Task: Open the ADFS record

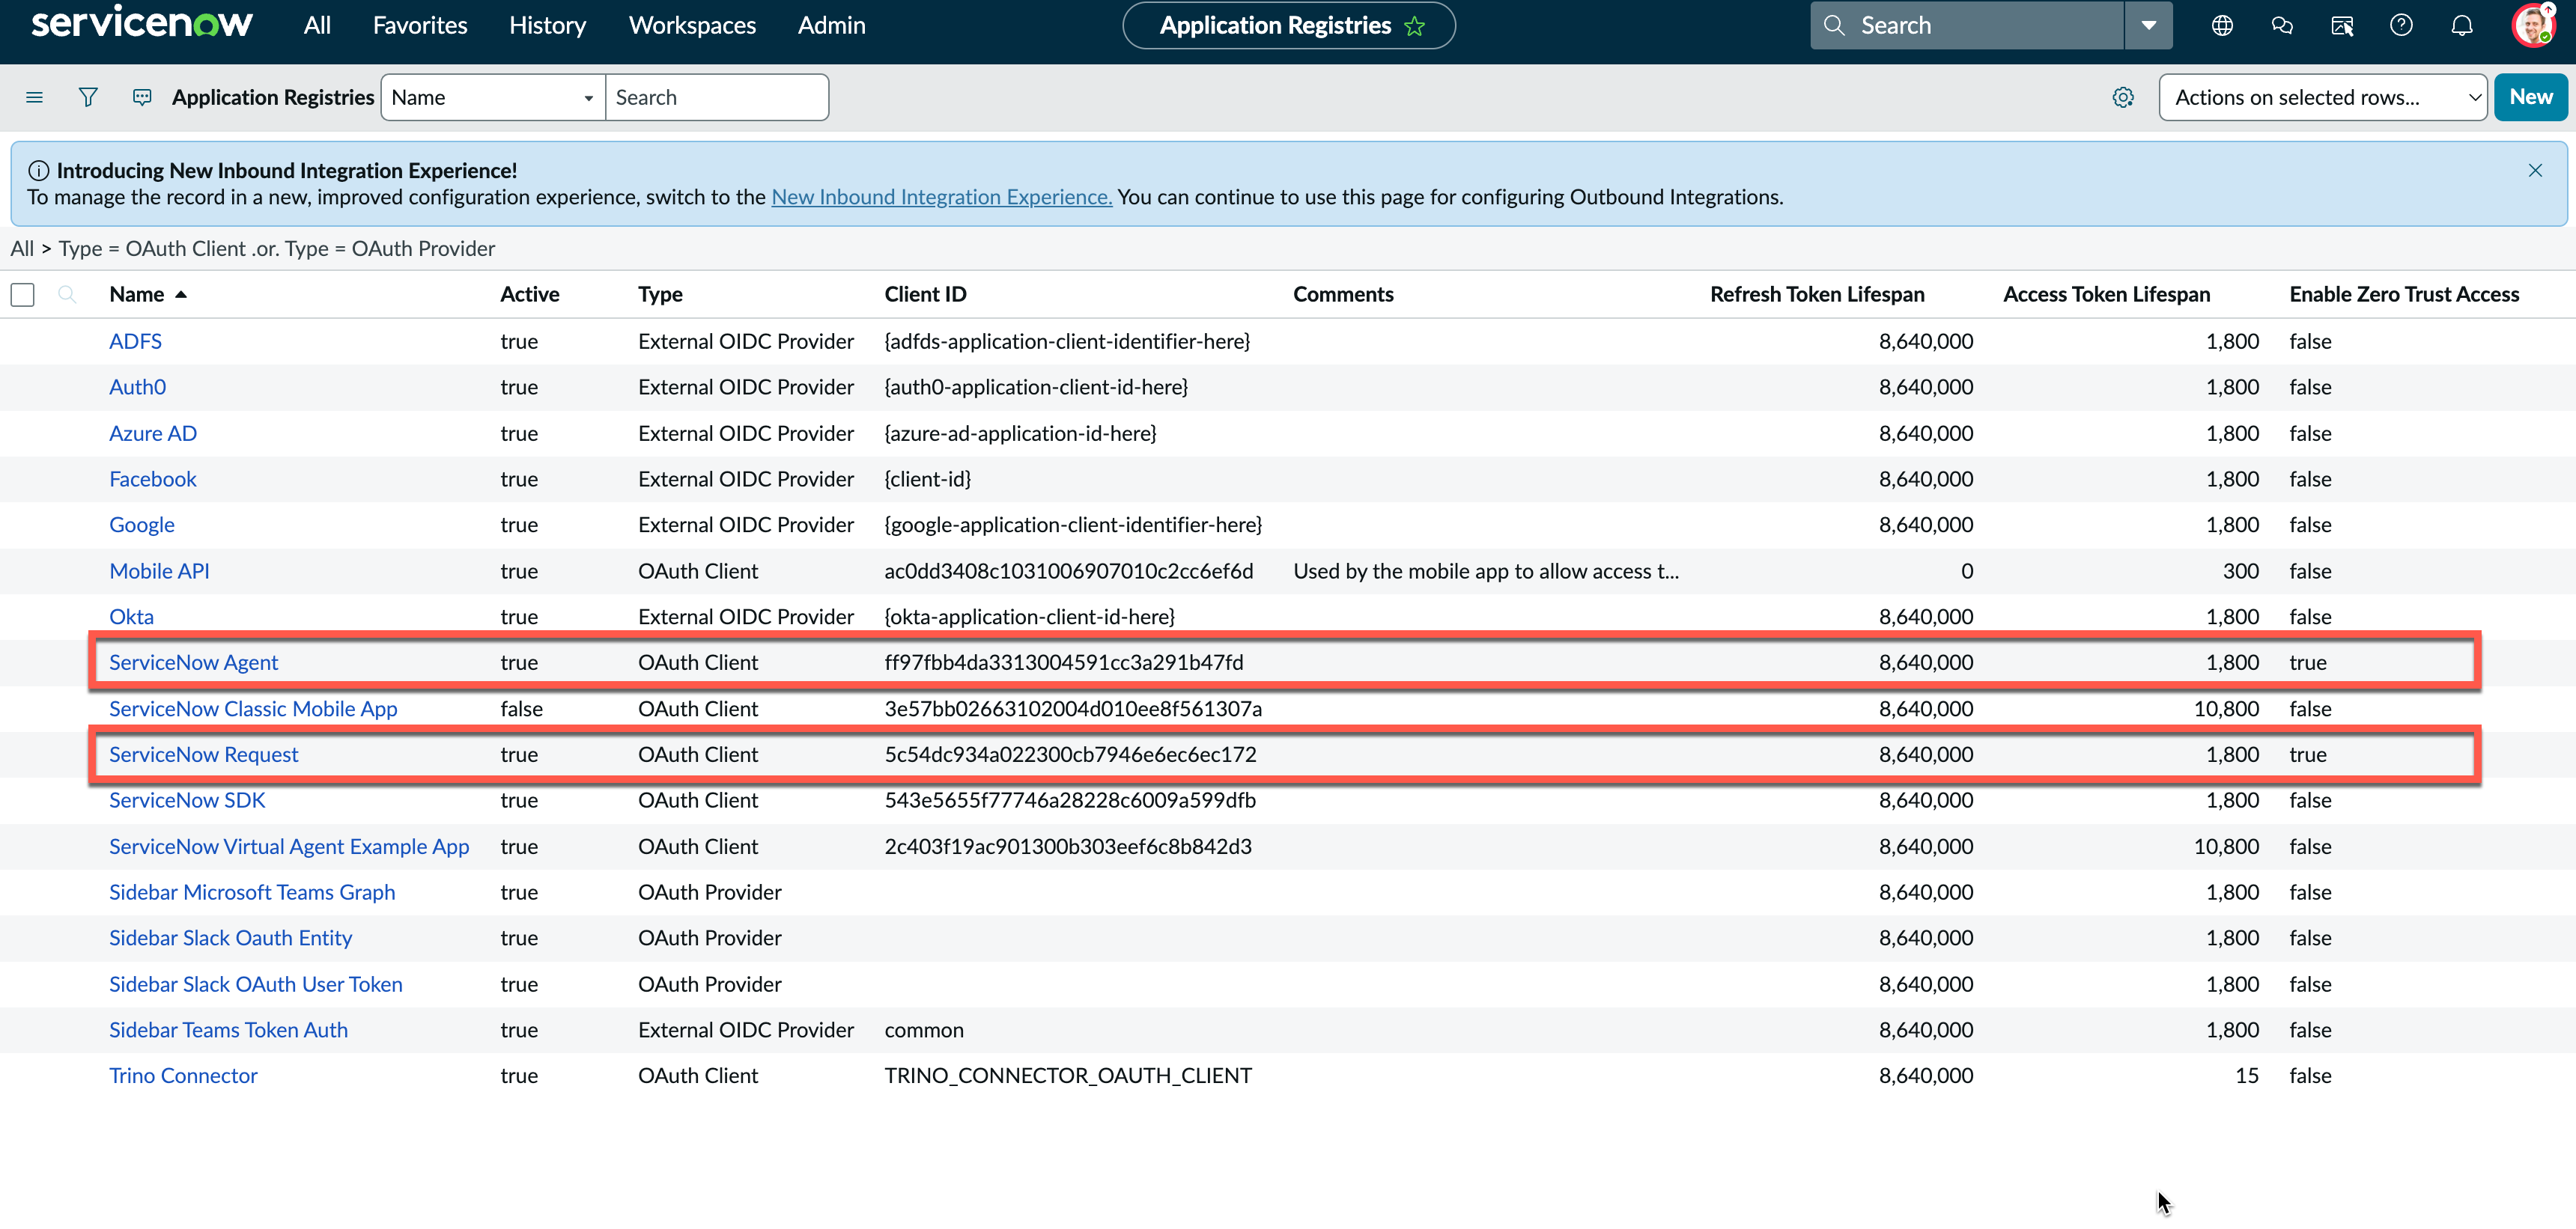Action: (135, 341)
